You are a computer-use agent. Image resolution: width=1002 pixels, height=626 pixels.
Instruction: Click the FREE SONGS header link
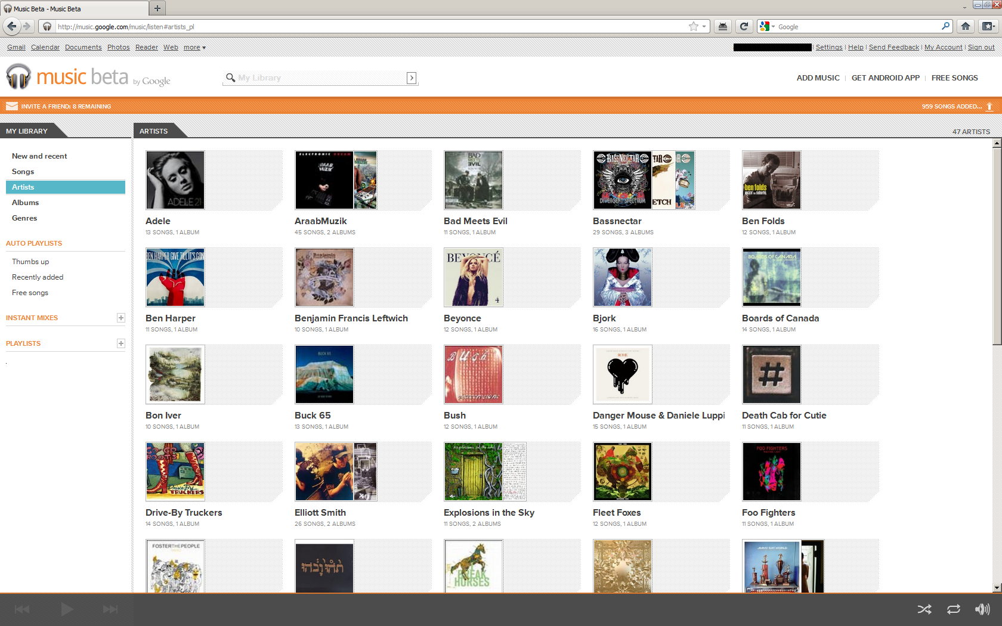[954, 78]
